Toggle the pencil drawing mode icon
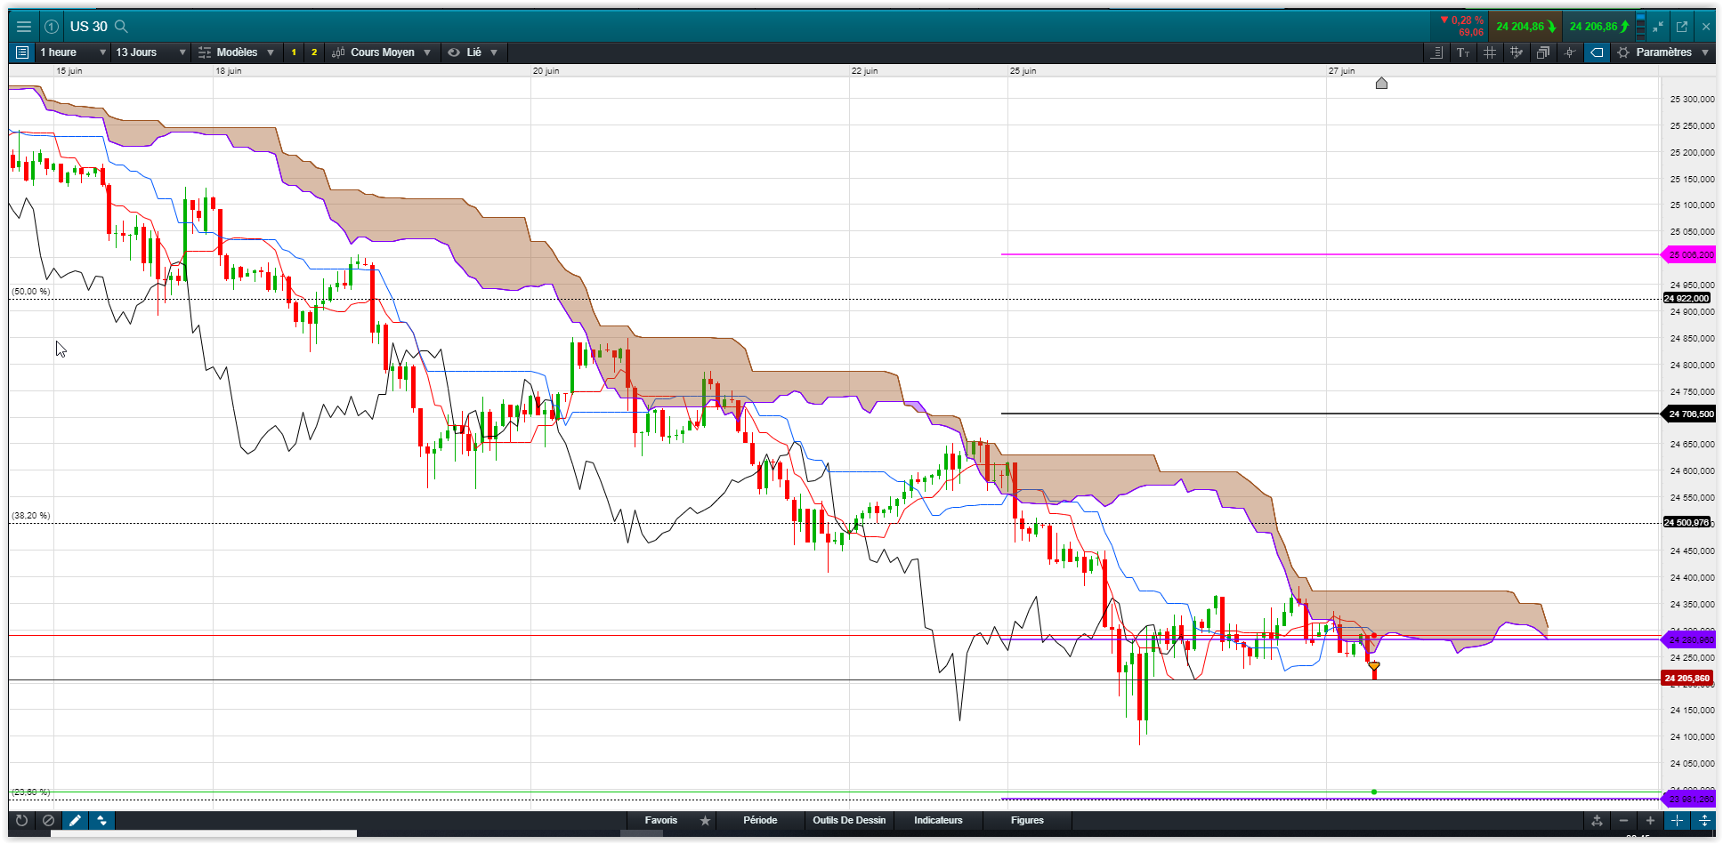Image resolution: width=1723 pixels, height=844 pixels. tap(76, 821)
